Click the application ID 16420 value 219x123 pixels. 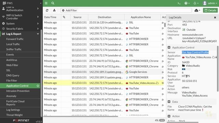click(185, 62)
